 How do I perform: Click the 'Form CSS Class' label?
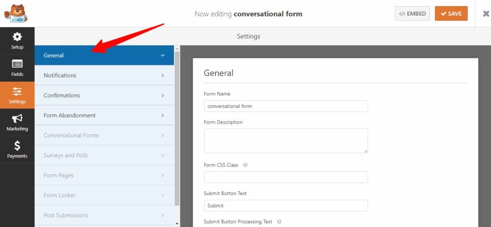pos(221,165)
